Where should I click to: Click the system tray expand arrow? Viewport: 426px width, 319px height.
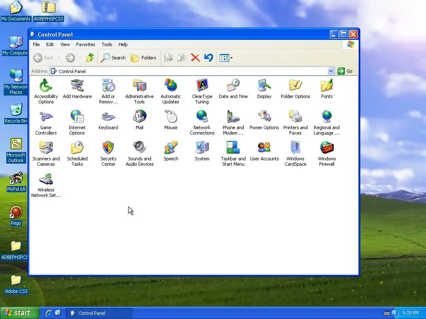[395, 313]
